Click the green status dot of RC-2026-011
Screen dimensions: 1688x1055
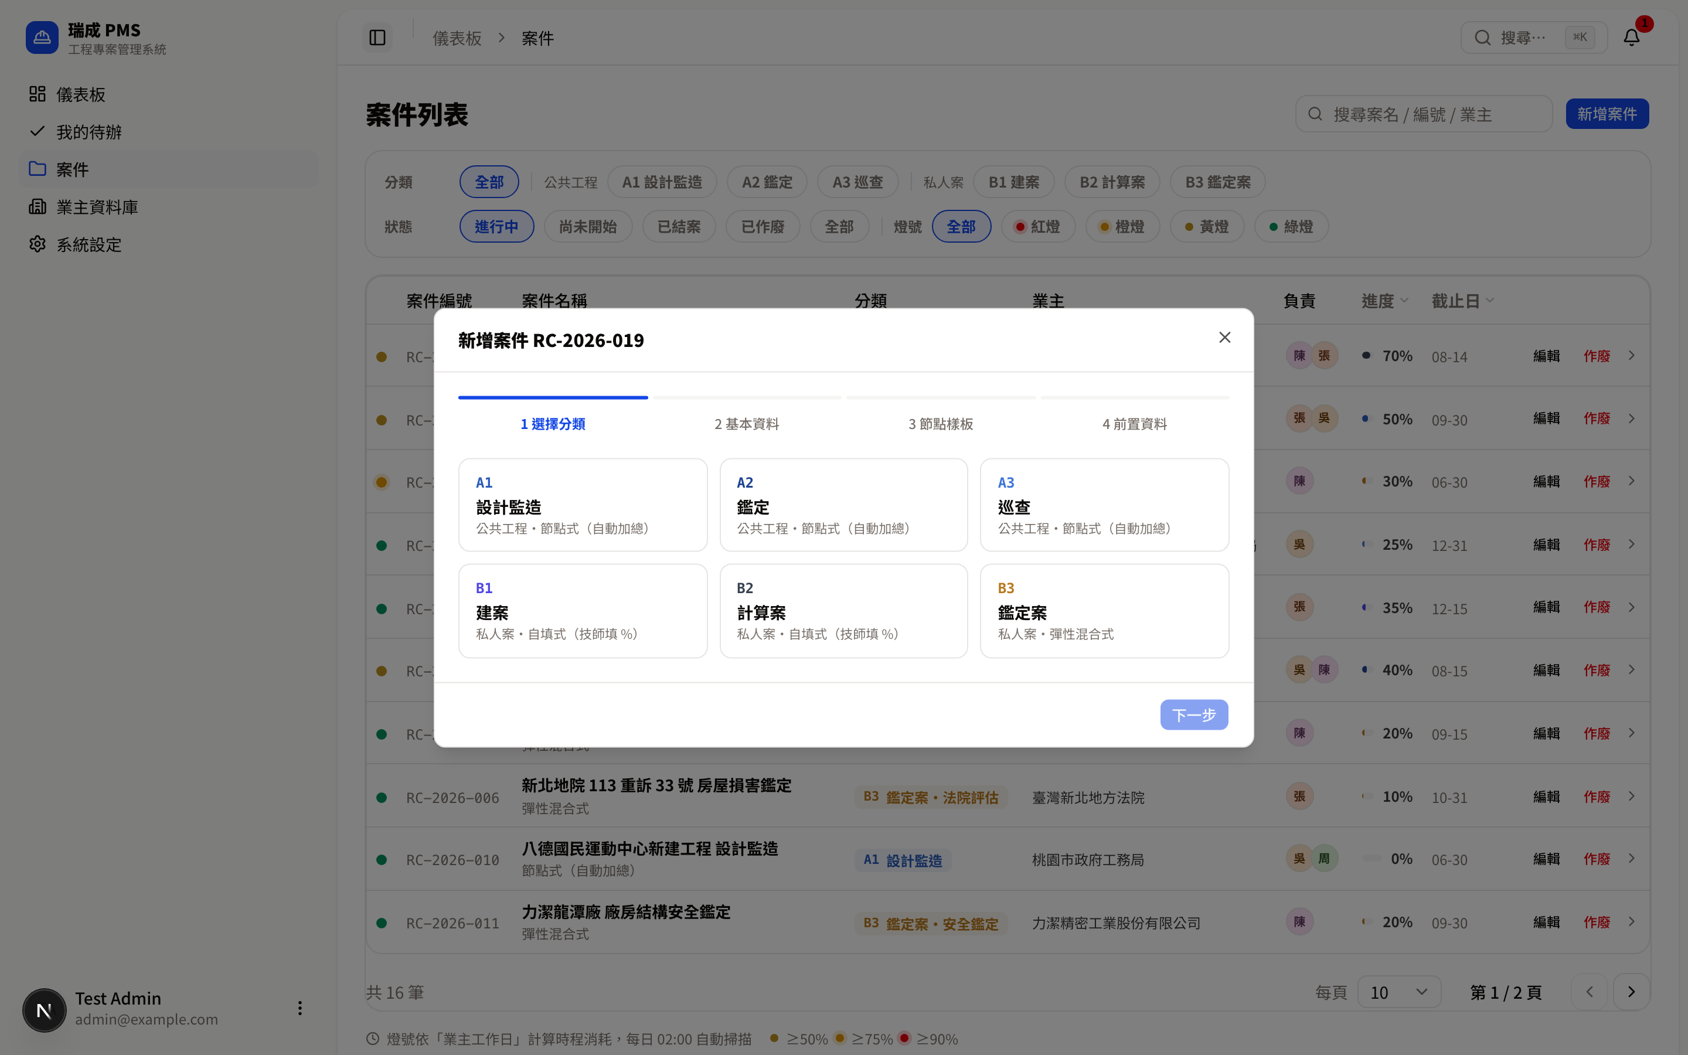(x=382, y=923)
